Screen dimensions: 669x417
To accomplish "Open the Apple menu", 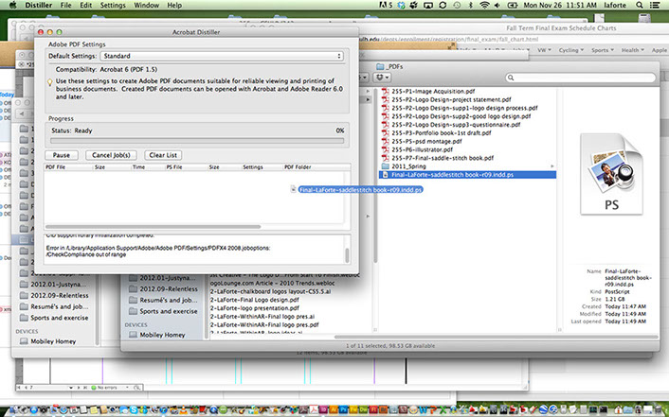I will pyautogui.click(x=12, y=5).
